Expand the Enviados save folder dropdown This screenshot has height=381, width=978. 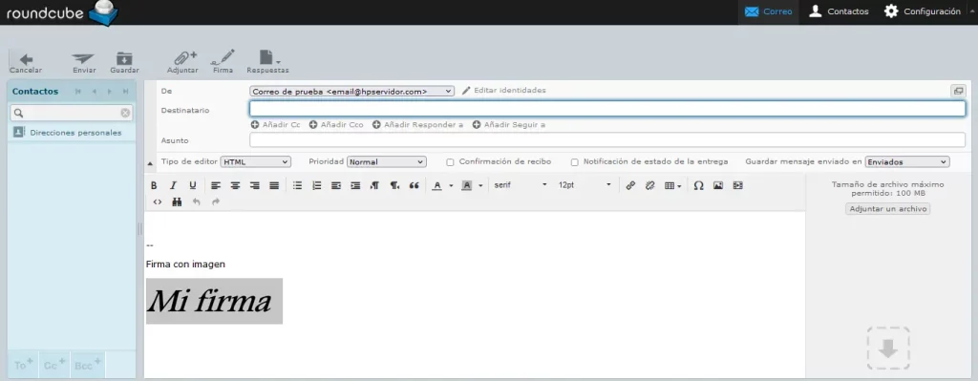907,162
